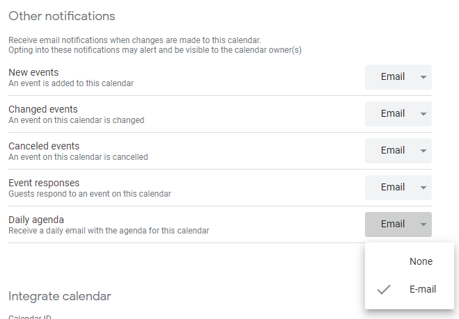Click the checkmark icon beside E-mail
459x319 pixels.
[383, 290]
